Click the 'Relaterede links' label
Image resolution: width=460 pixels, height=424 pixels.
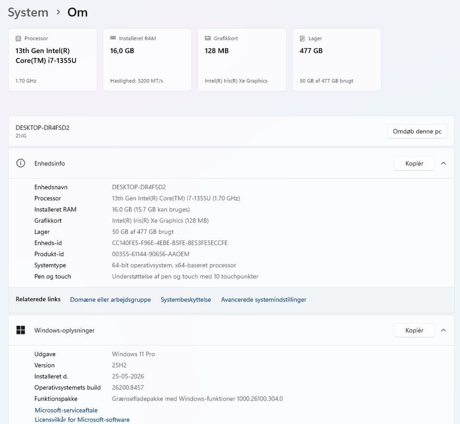click(38, 299)
